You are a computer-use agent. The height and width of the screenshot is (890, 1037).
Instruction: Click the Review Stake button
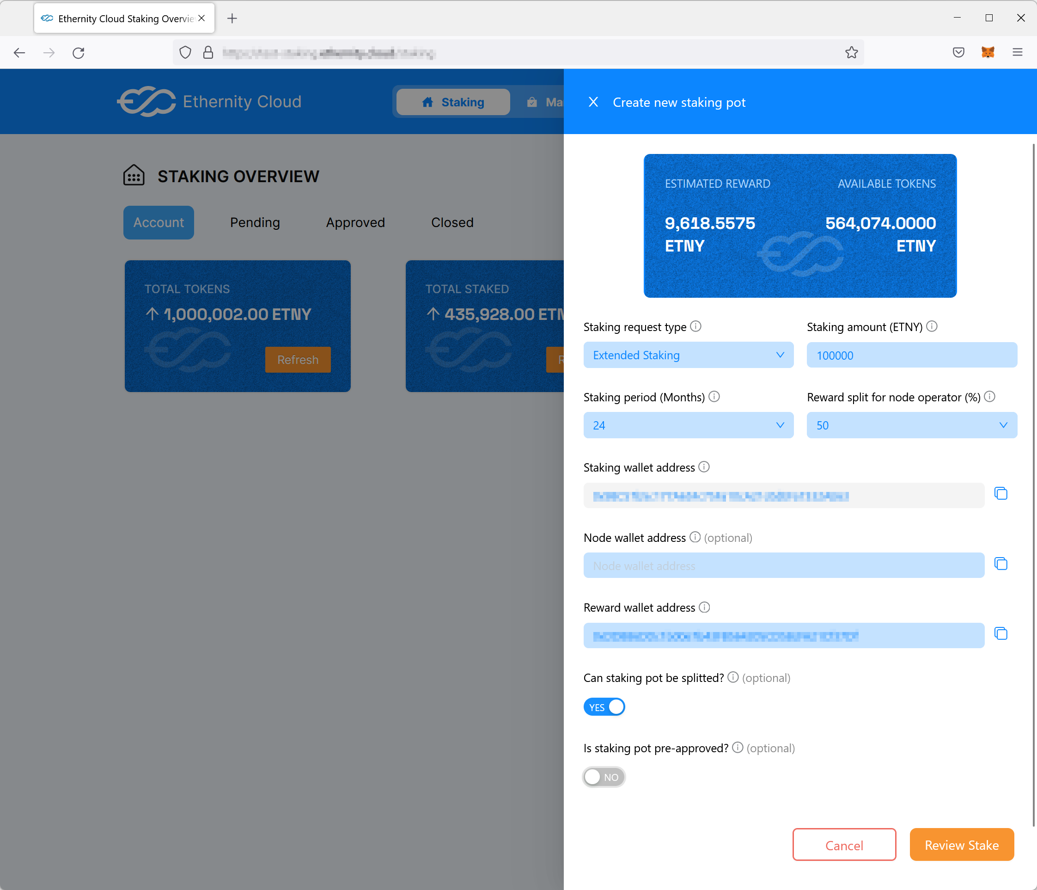point(961,845)
